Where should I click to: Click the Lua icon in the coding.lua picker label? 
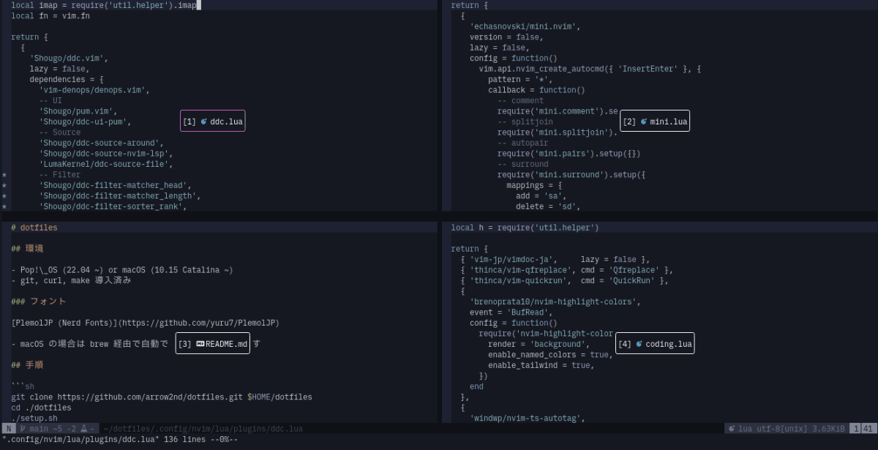pos(639,344)
